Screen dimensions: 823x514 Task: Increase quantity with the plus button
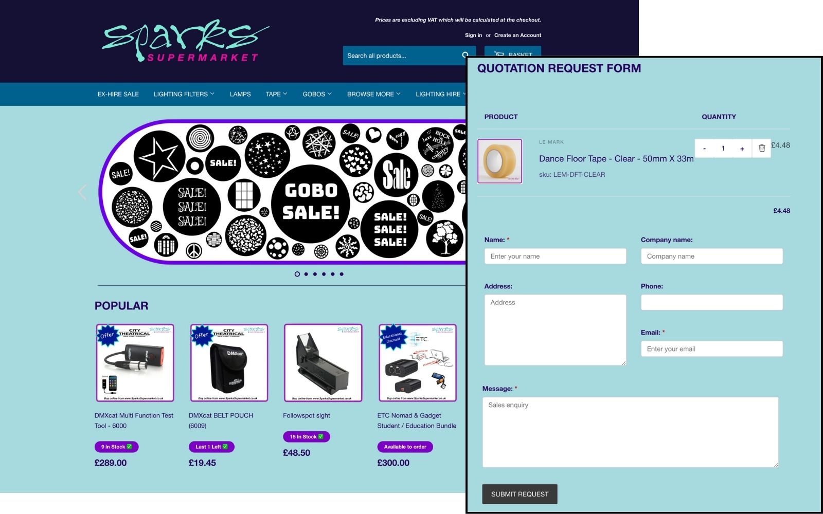[x=742, y=148]
